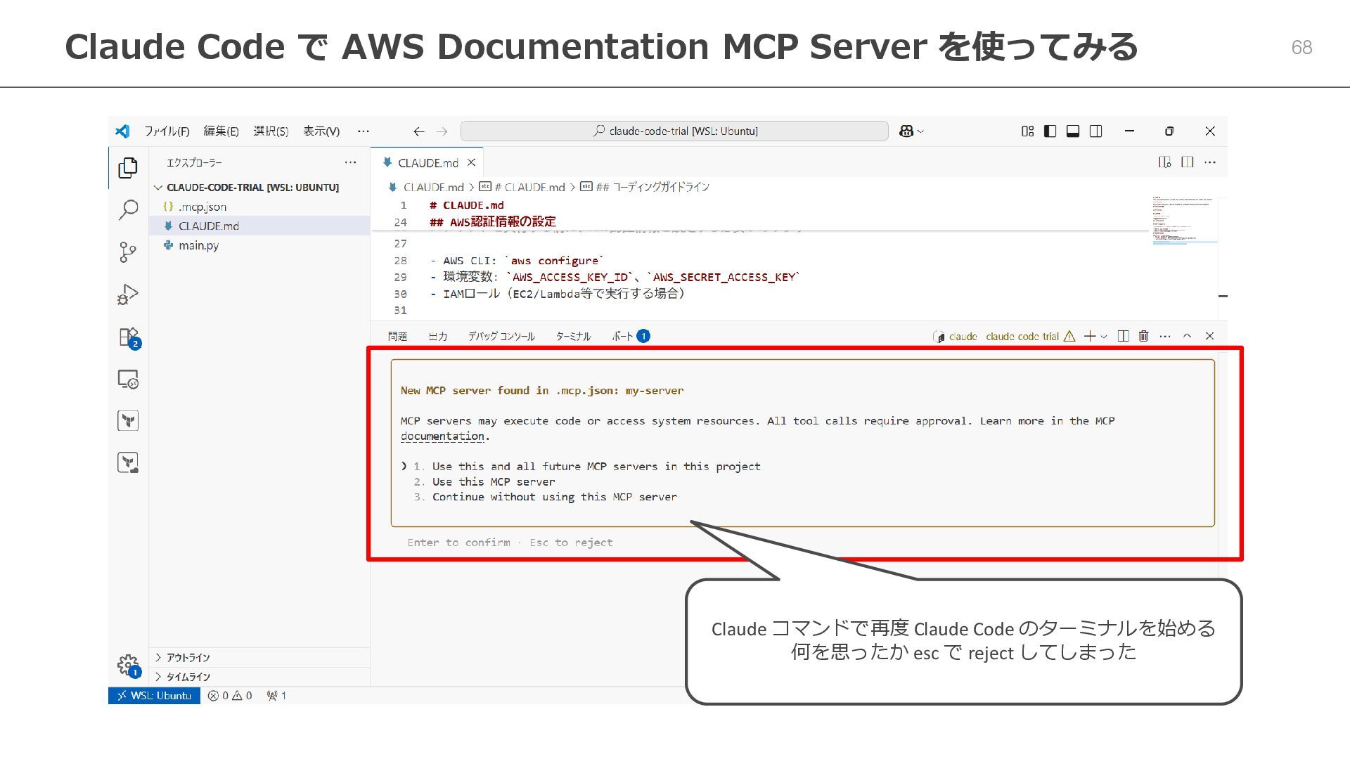This screenshot has width=1350, height=759.
Task: Split the terminal pane
Action: tap(1124, 337)
